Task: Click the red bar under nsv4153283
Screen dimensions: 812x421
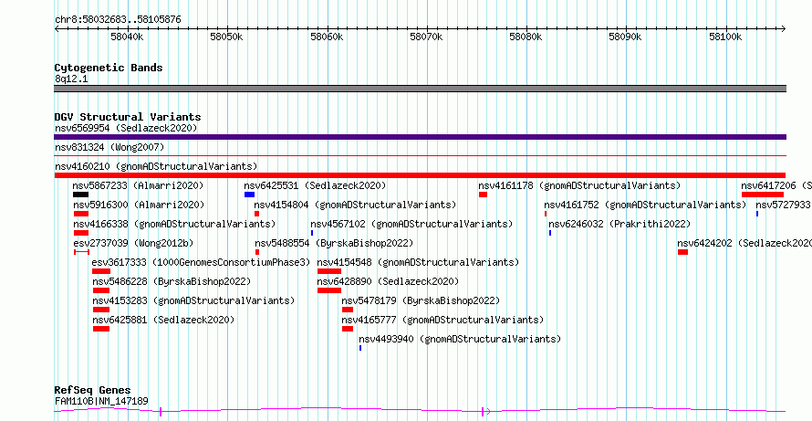Action: tap(101, 310)
